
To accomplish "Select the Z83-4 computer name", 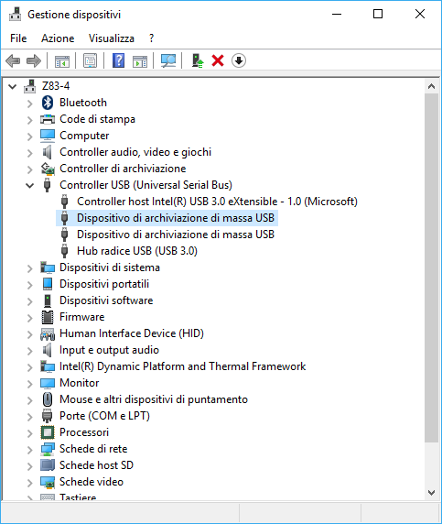I will point(56,86).
